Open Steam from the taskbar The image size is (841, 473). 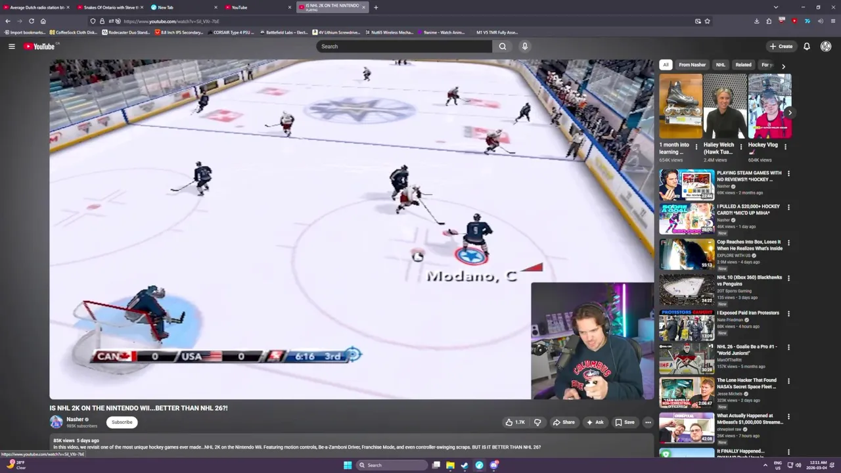tap(465, 465)
